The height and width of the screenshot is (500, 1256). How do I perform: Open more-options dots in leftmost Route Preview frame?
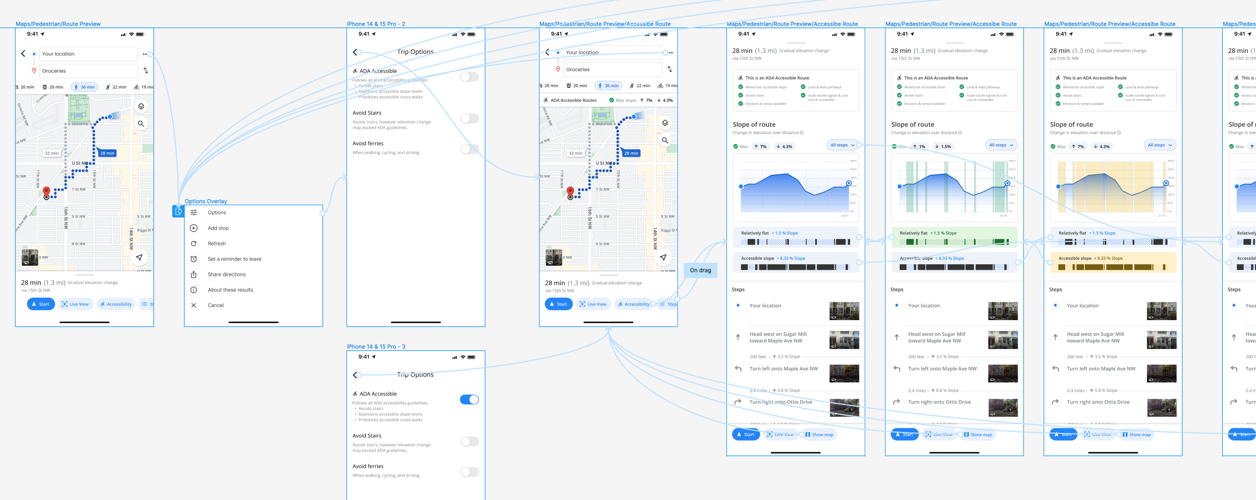coord(145,54)
